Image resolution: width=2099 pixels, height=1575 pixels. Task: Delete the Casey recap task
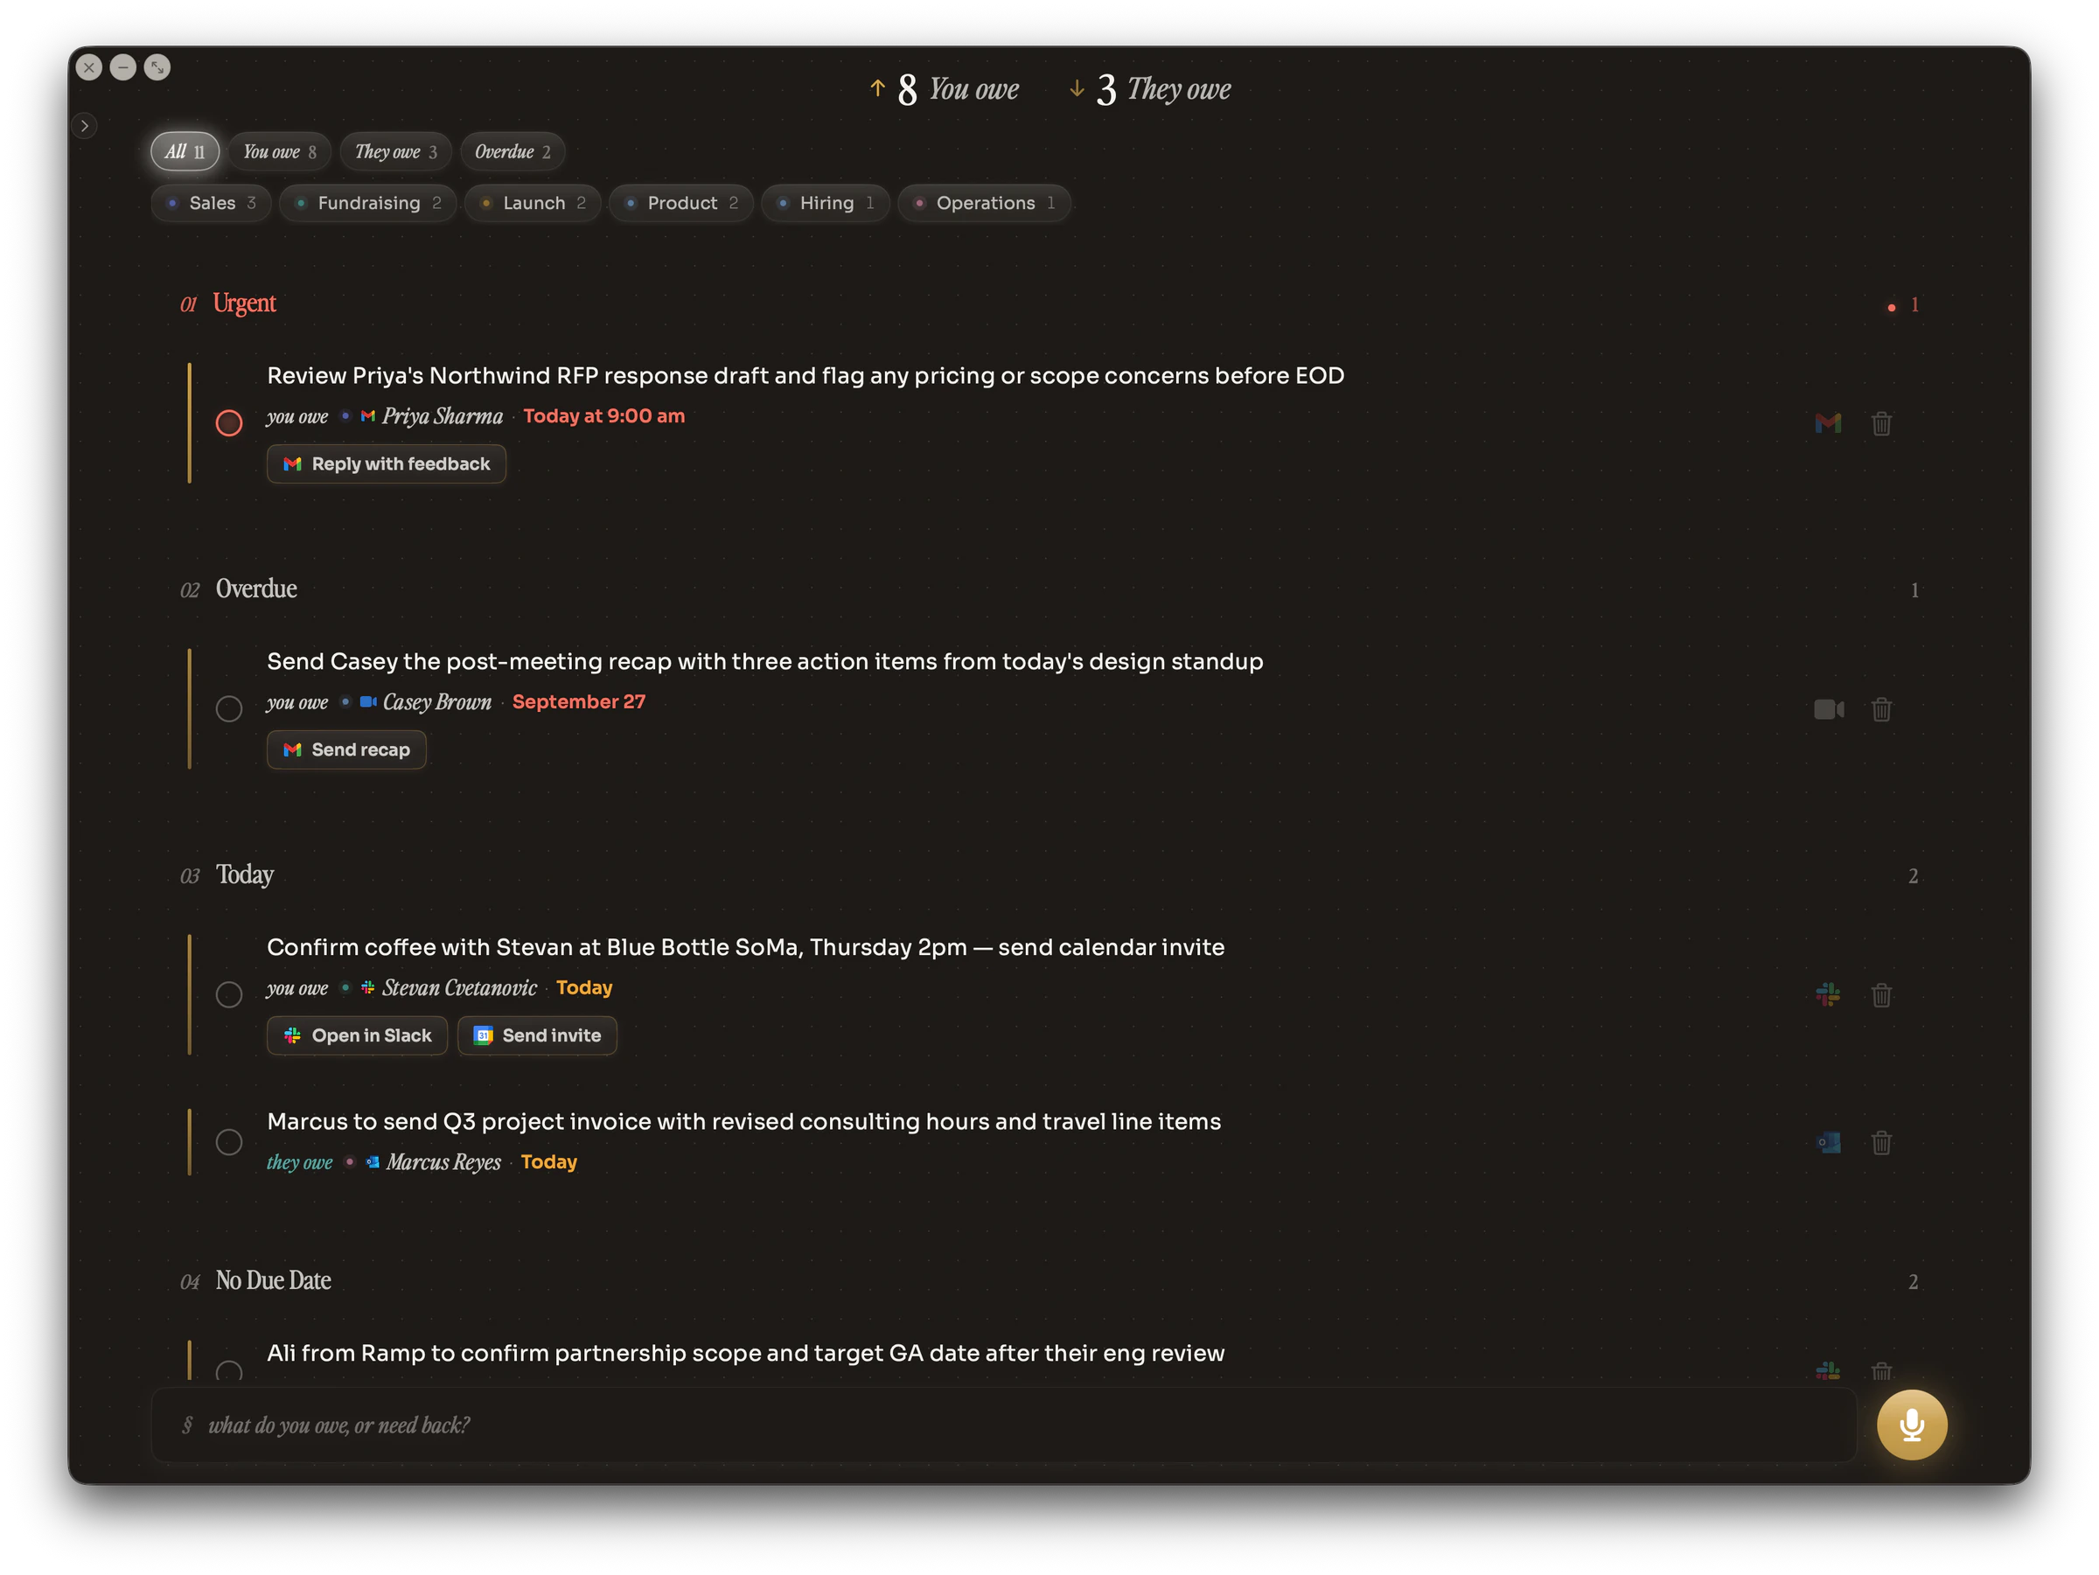pos(1880,708)
